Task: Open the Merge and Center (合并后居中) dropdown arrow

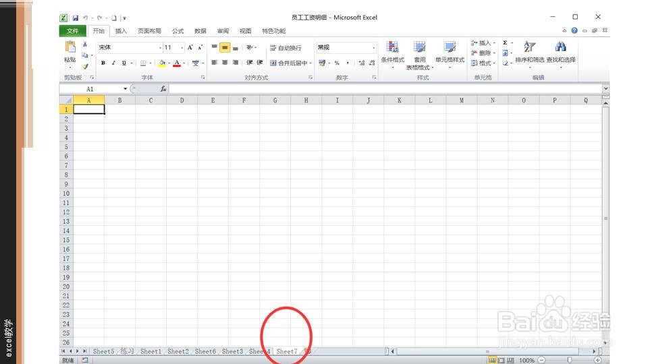Action: click(x=310, y=63)
